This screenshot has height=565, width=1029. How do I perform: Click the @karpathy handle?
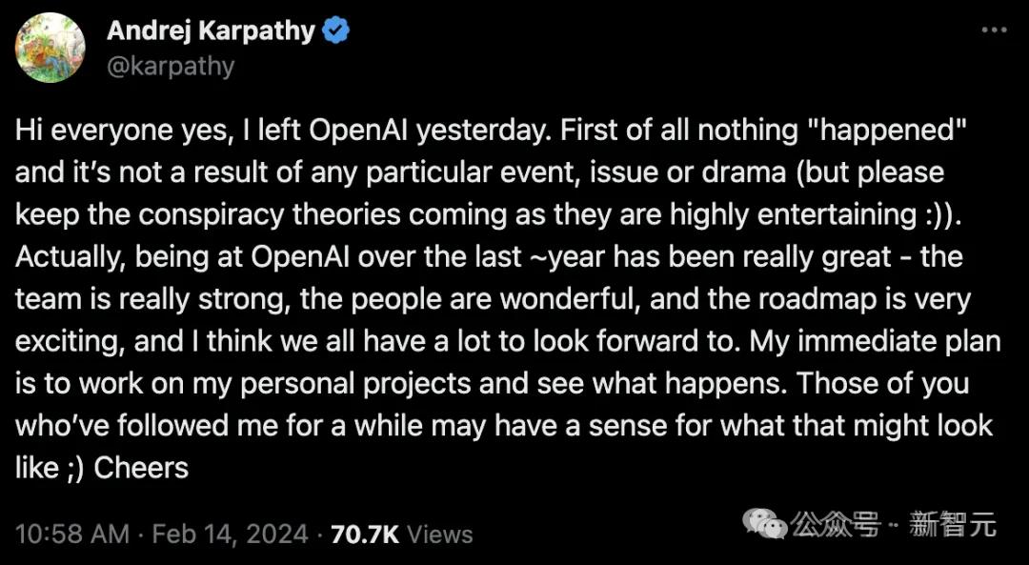[x=171, y=66]
